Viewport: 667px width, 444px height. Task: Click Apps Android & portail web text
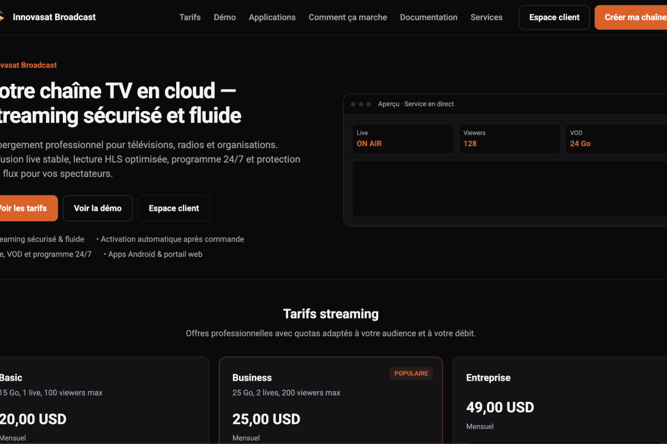[x=155, y=254]
